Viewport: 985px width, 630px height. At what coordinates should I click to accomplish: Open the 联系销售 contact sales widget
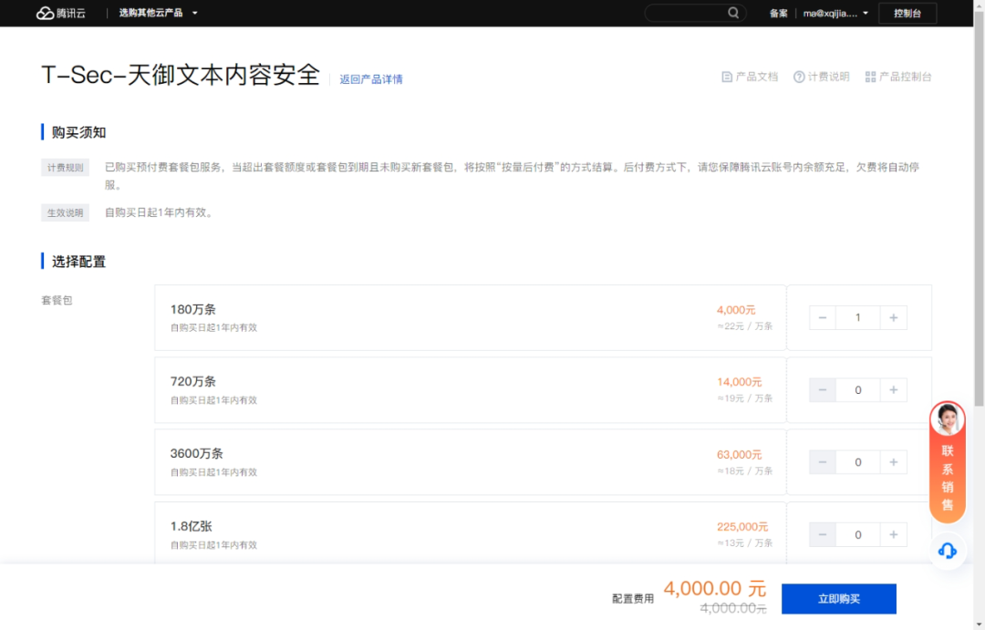(948, 462)
